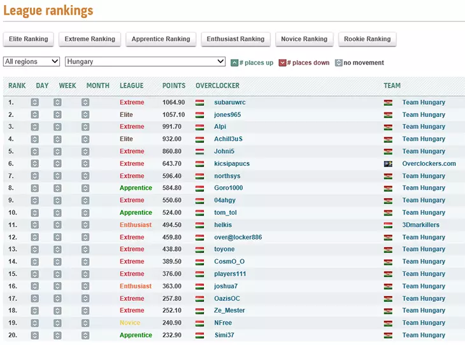Click the month movement icon for Alpi
This screenshot has height=345, width=465.
coord(85,126)
